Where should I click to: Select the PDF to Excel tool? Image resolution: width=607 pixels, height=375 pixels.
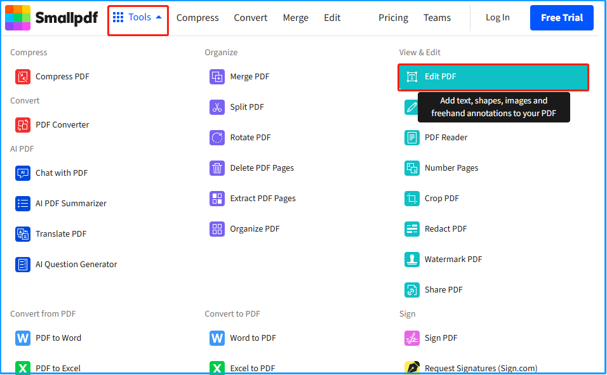tap(58, 369)
